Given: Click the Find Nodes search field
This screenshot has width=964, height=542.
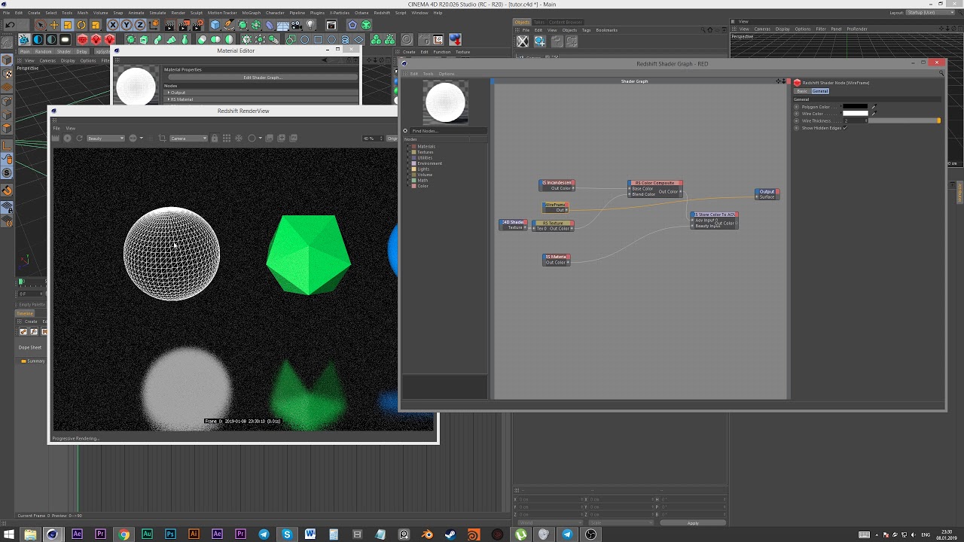Looking at the screenshot, I should pos(448,131).
